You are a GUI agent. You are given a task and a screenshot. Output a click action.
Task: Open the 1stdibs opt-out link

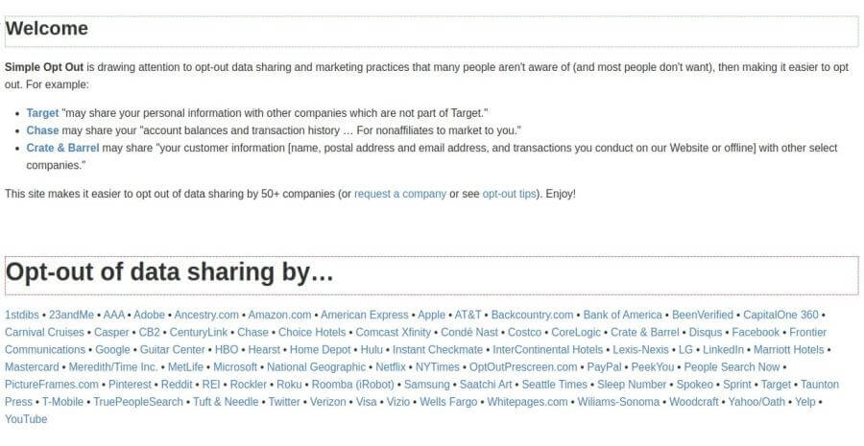click(22, 315)
